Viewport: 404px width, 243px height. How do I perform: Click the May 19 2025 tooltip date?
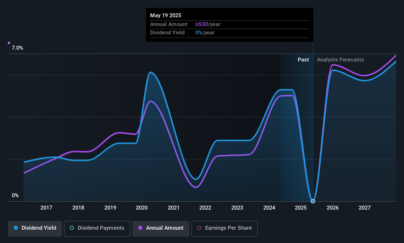tap(166, 15)
